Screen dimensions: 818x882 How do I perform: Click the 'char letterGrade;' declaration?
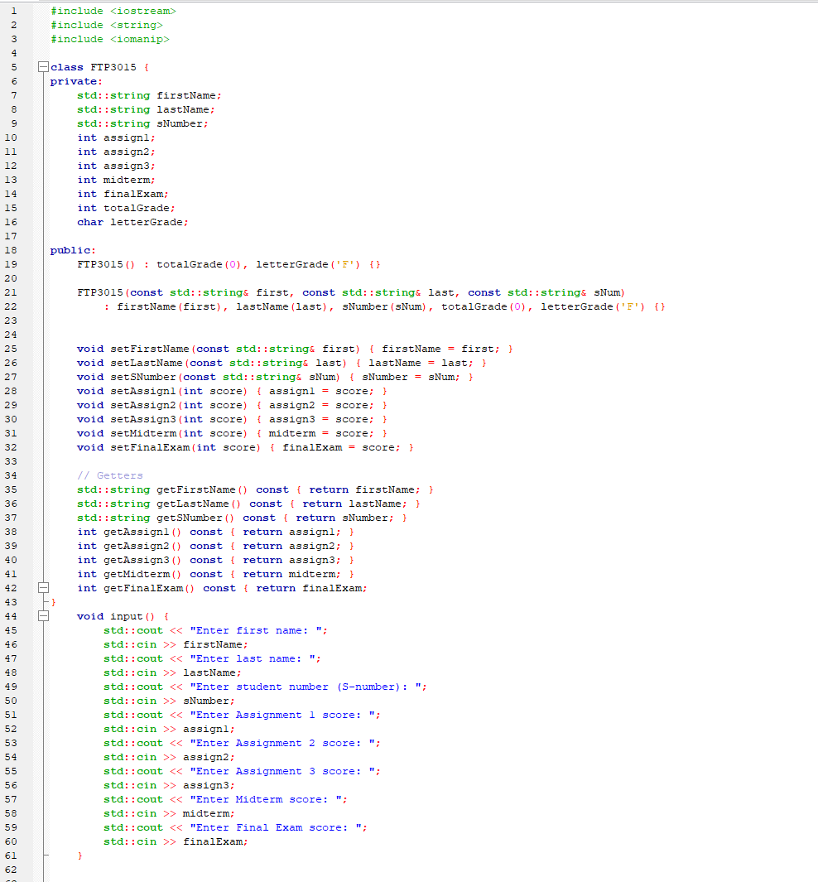pyautogui.click(x=132, y=222)
